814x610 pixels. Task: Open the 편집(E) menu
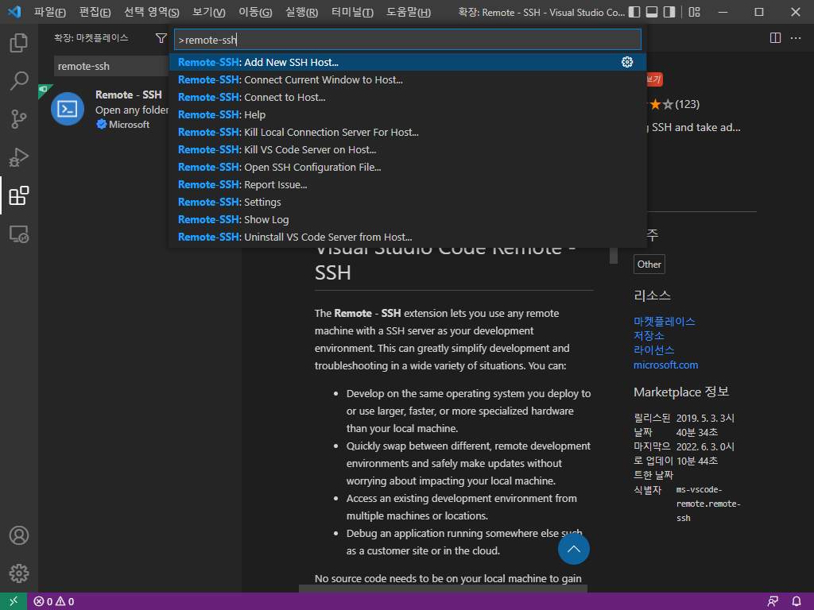(95, 12)
